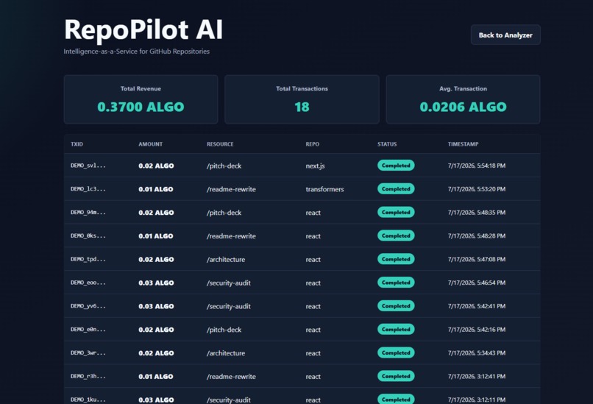This screenshot has width=593, height=404.
Task: Click 0.03 ALGO amount in DEMO_yv6 row
Action: [x=156, y=306]
